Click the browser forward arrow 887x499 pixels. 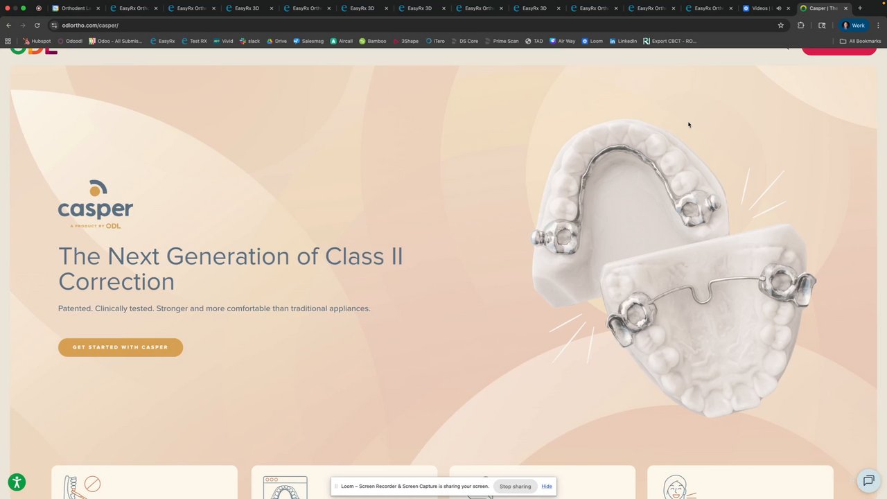tap(23, 25)
